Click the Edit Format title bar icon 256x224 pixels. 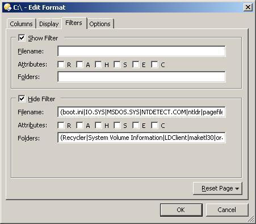click(x=7, y=7)
